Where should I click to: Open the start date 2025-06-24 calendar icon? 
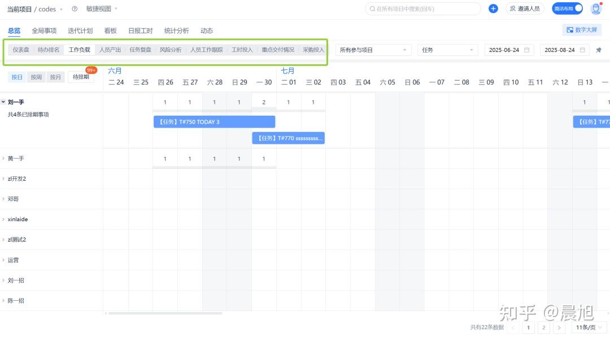527,50
